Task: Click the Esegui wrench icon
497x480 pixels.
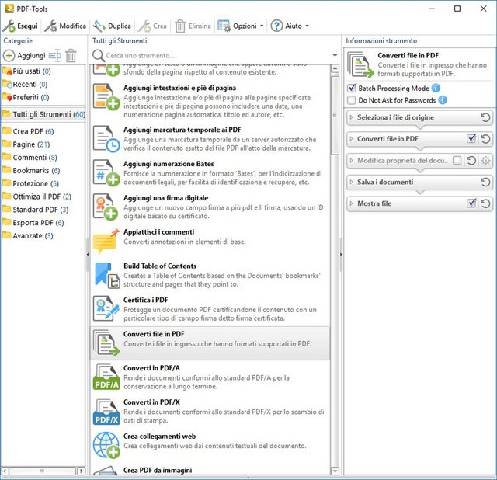Action: pos(9,26)
